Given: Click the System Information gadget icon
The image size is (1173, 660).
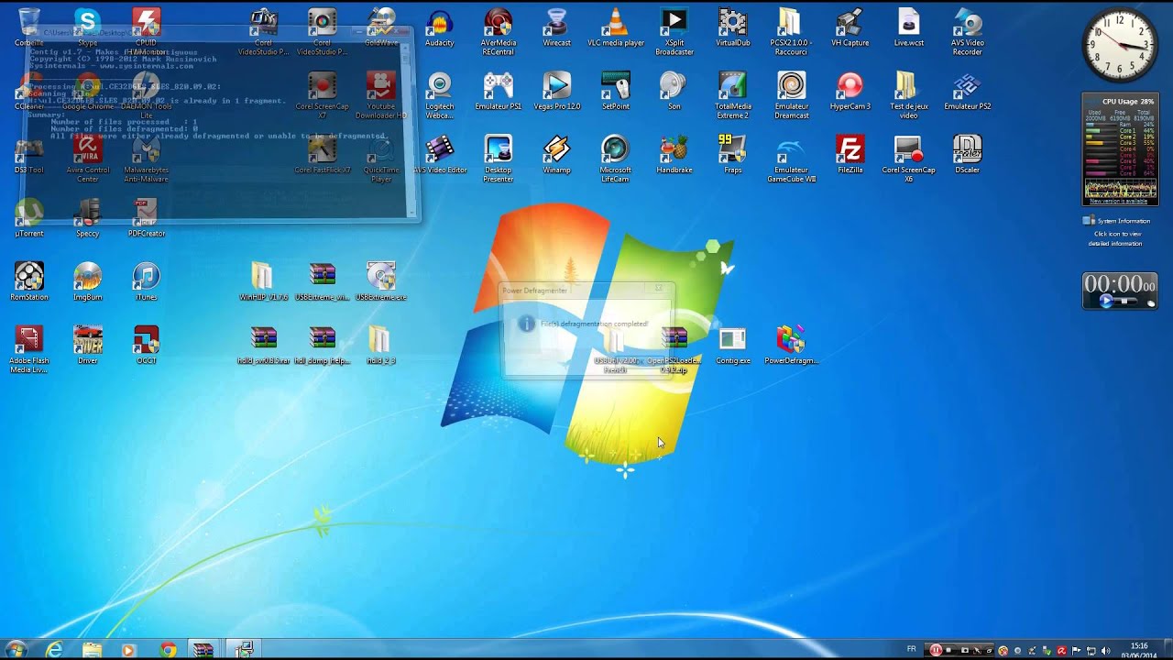Looking at the screenshot, I should 1089,220.
